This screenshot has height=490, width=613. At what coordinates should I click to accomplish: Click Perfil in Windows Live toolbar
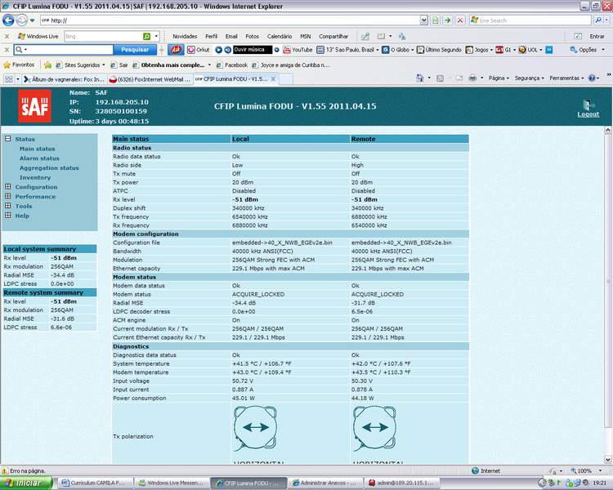[x=211, y=36]
